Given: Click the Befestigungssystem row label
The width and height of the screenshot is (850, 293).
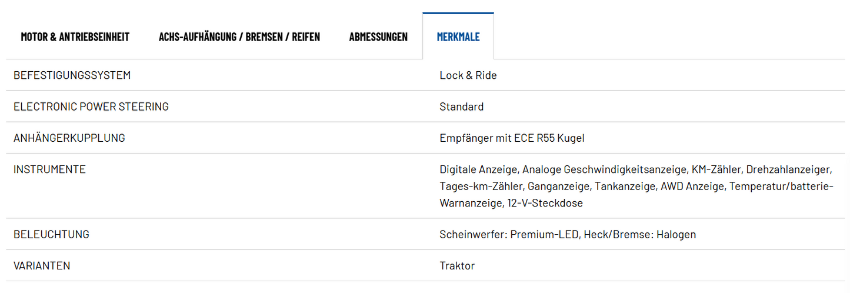Looking at the screenshot, I should (x=72, y=75).
